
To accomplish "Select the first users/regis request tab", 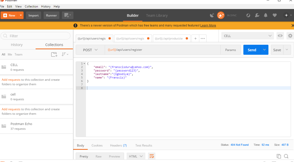I will tap(94, 38).
